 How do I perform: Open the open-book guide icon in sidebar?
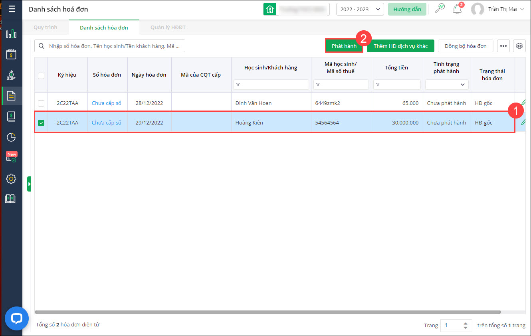tap(10, 199)
